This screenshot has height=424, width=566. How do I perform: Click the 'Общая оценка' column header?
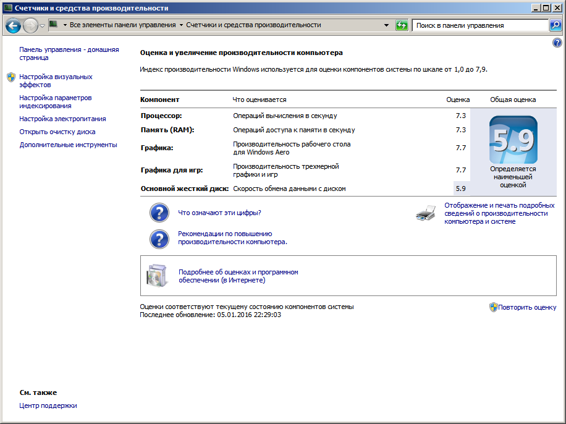coord(513,100)
